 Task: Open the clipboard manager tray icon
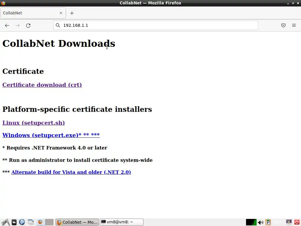(x=268, y=222)
